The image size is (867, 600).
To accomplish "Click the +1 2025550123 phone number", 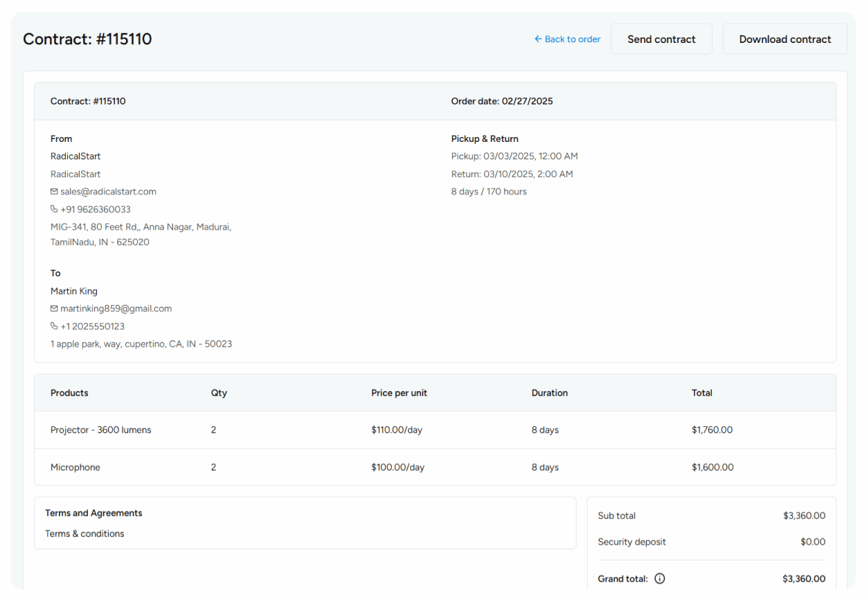I will pyautogui.click(x=92, y=326).
